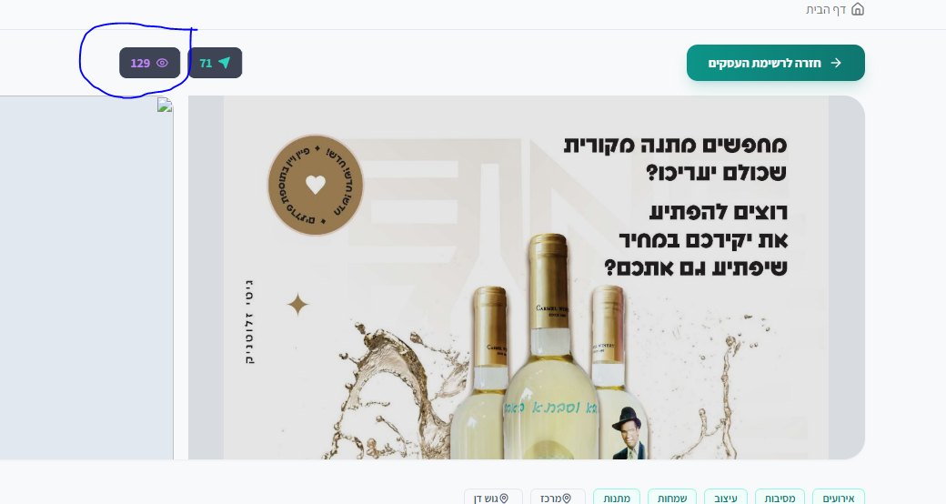This screenshot has height=504, width=946.
Task: Click the paper plane icon beside 71
Action: pos(225,63)
